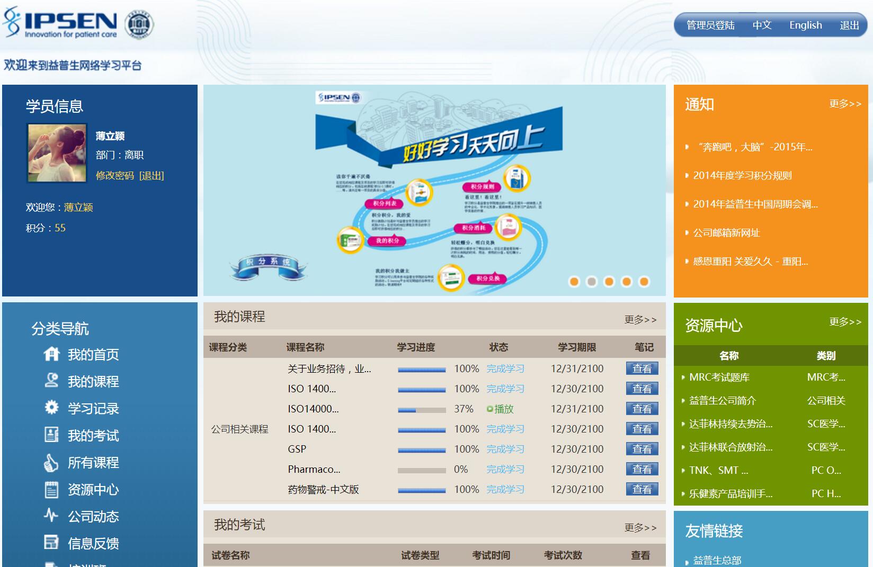873x567 pixels.
Task: Click user name 薄立颖 after 欢迎您
Action: pos(78,207)
